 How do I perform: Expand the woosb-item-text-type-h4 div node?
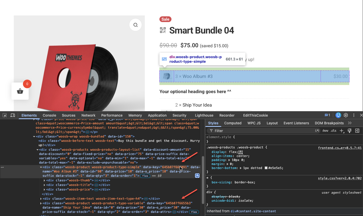[41, 199]
